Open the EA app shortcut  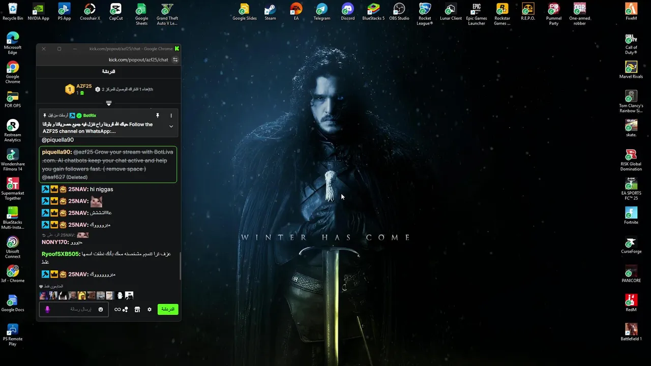[296, 12]
